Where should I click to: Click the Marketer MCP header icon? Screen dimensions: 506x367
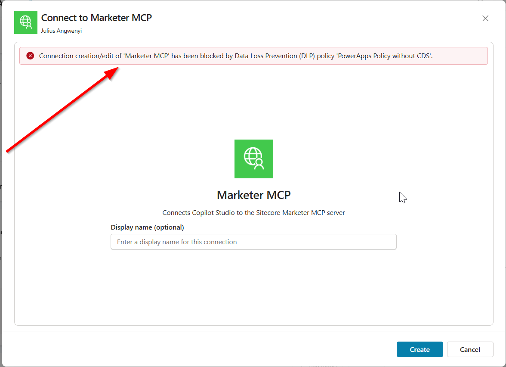click(x=26, y=22)
